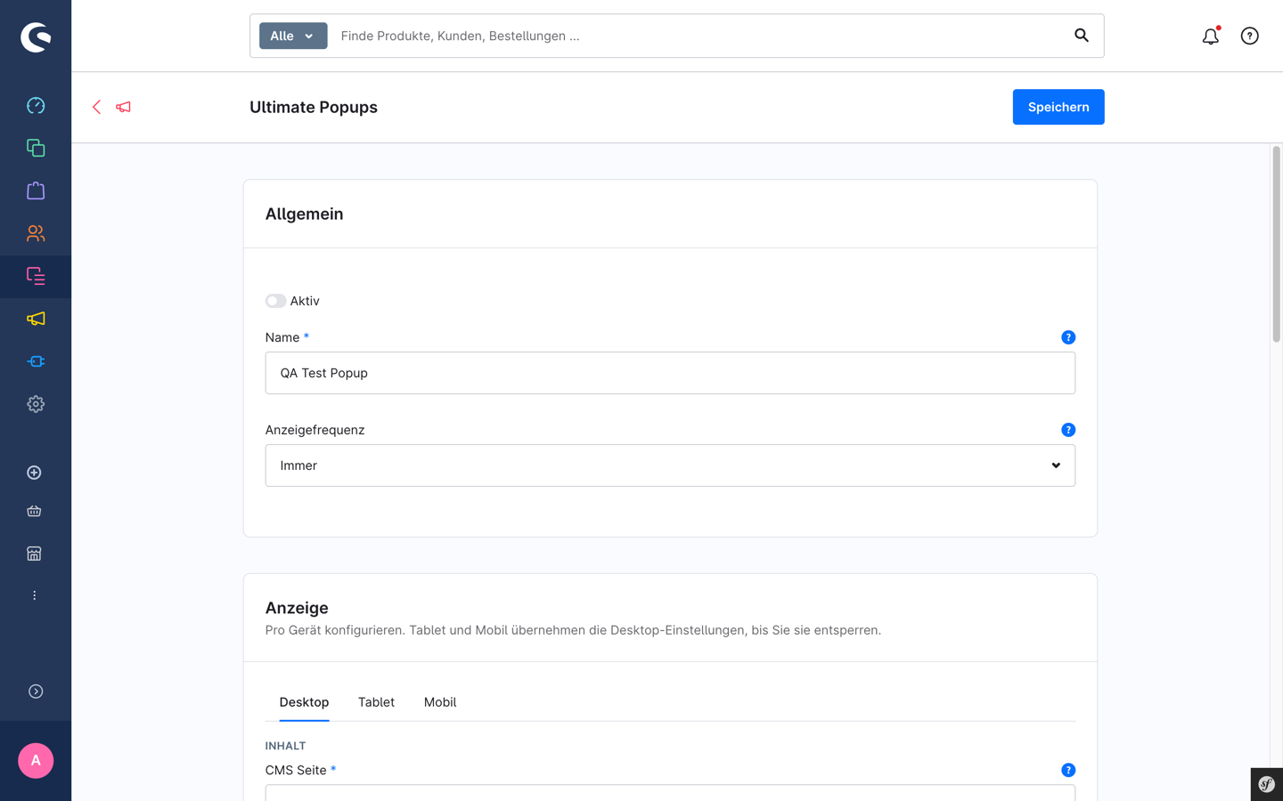Go back with the red chevron arrow

click(96, 107)
